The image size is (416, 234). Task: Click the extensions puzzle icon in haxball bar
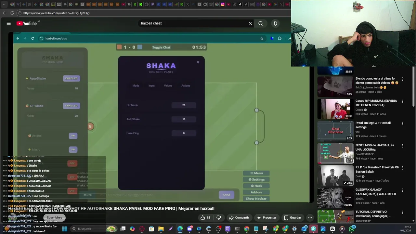279,38
